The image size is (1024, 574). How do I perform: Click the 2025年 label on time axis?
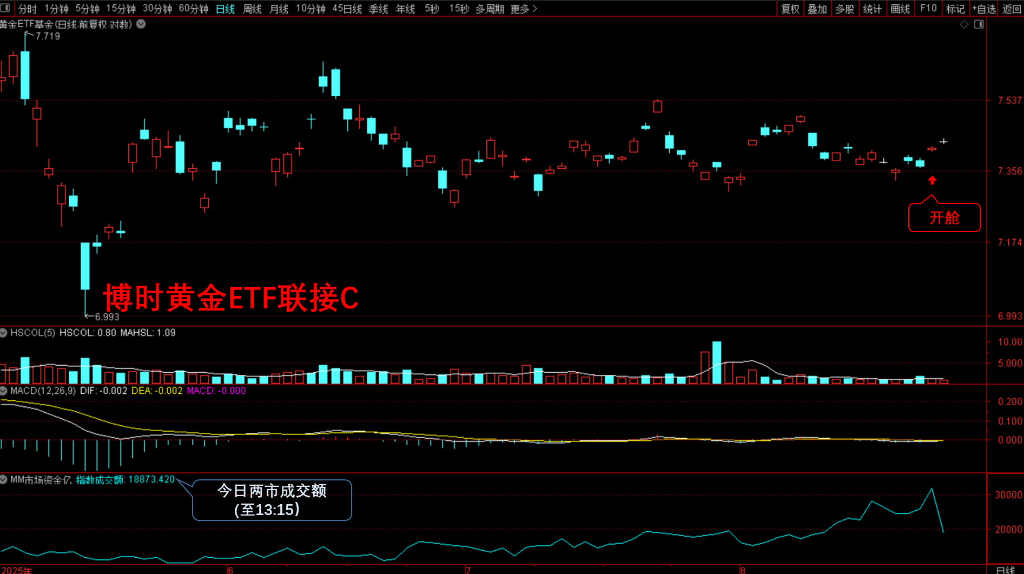coord(16,570)
